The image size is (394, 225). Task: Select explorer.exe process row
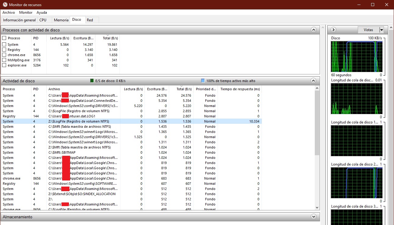tap(60, 65)
